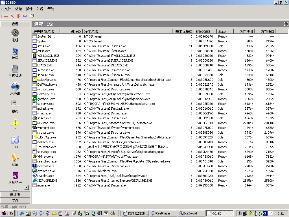Open the 插件 (Plugins) menu

click(29, 9)
